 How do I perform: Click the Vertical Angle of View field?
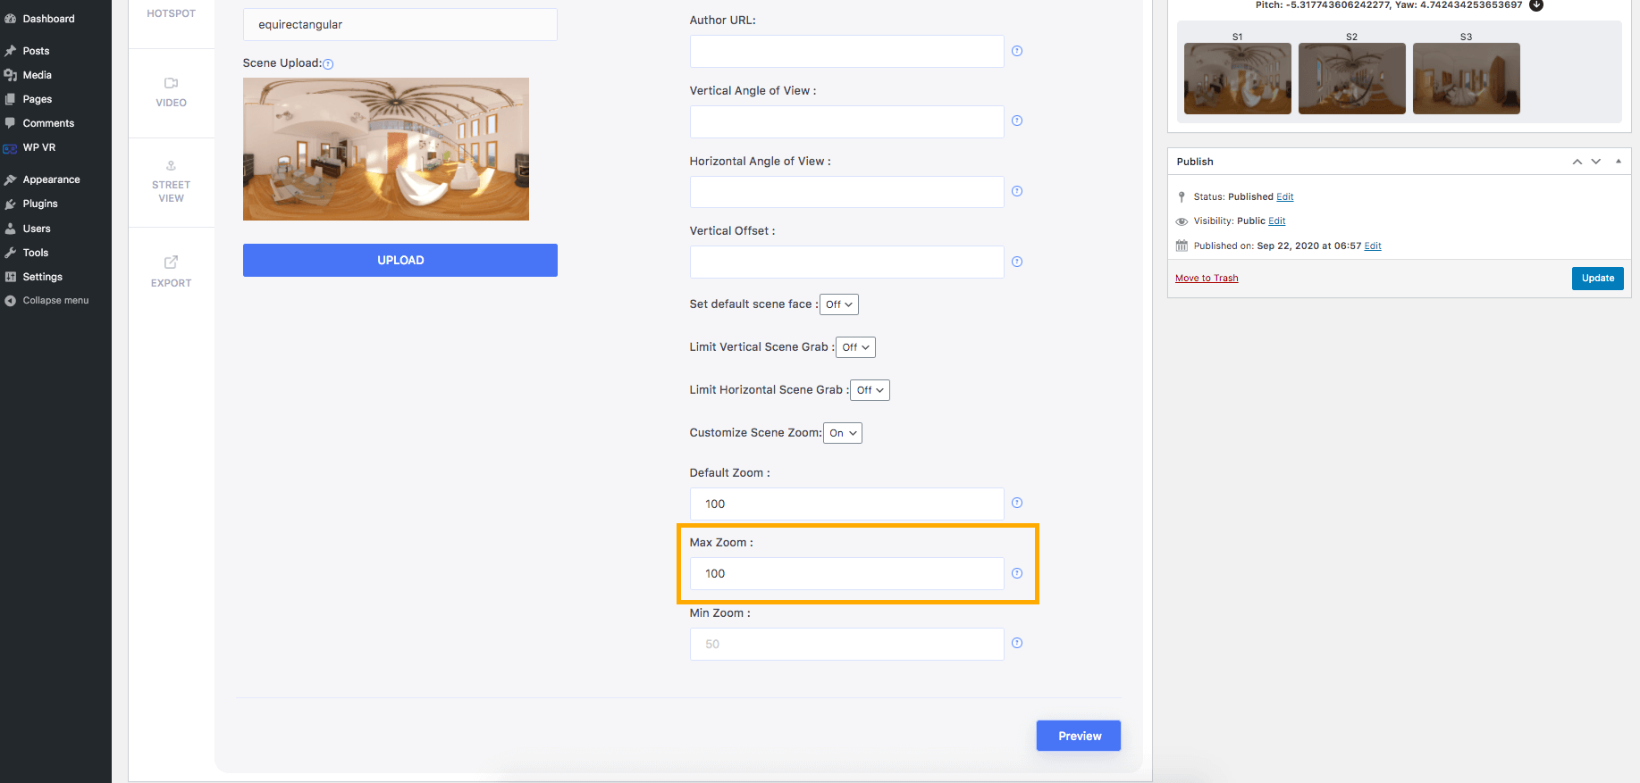[847, 121]
